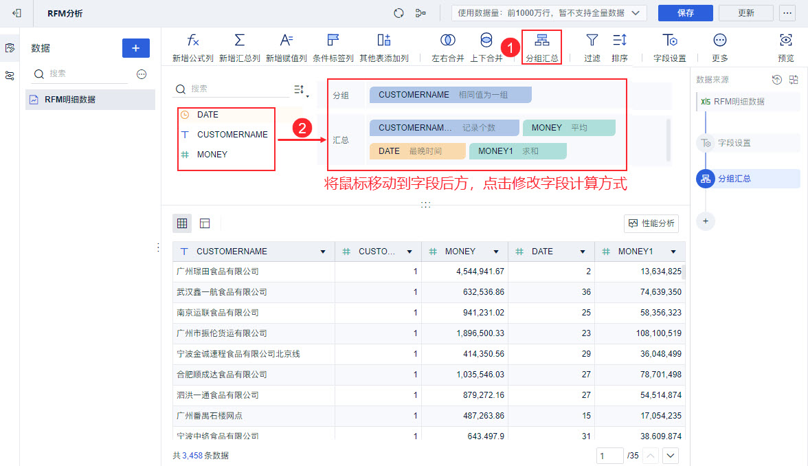The image size is (808, 466).
Task: Switch to the table structure view icon
Action: (205, 223)
